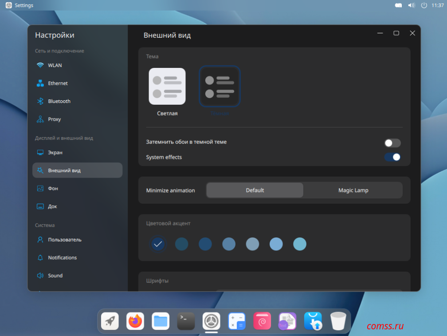This screenshot has height=336, width=447.
Task: Maximize the Settings window
Action: coord(396,33)
